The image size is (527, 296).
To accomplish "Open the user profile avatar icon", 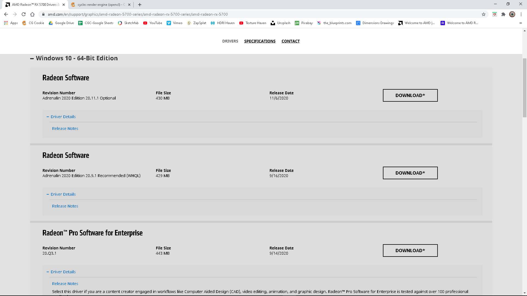I will [512, 14].
